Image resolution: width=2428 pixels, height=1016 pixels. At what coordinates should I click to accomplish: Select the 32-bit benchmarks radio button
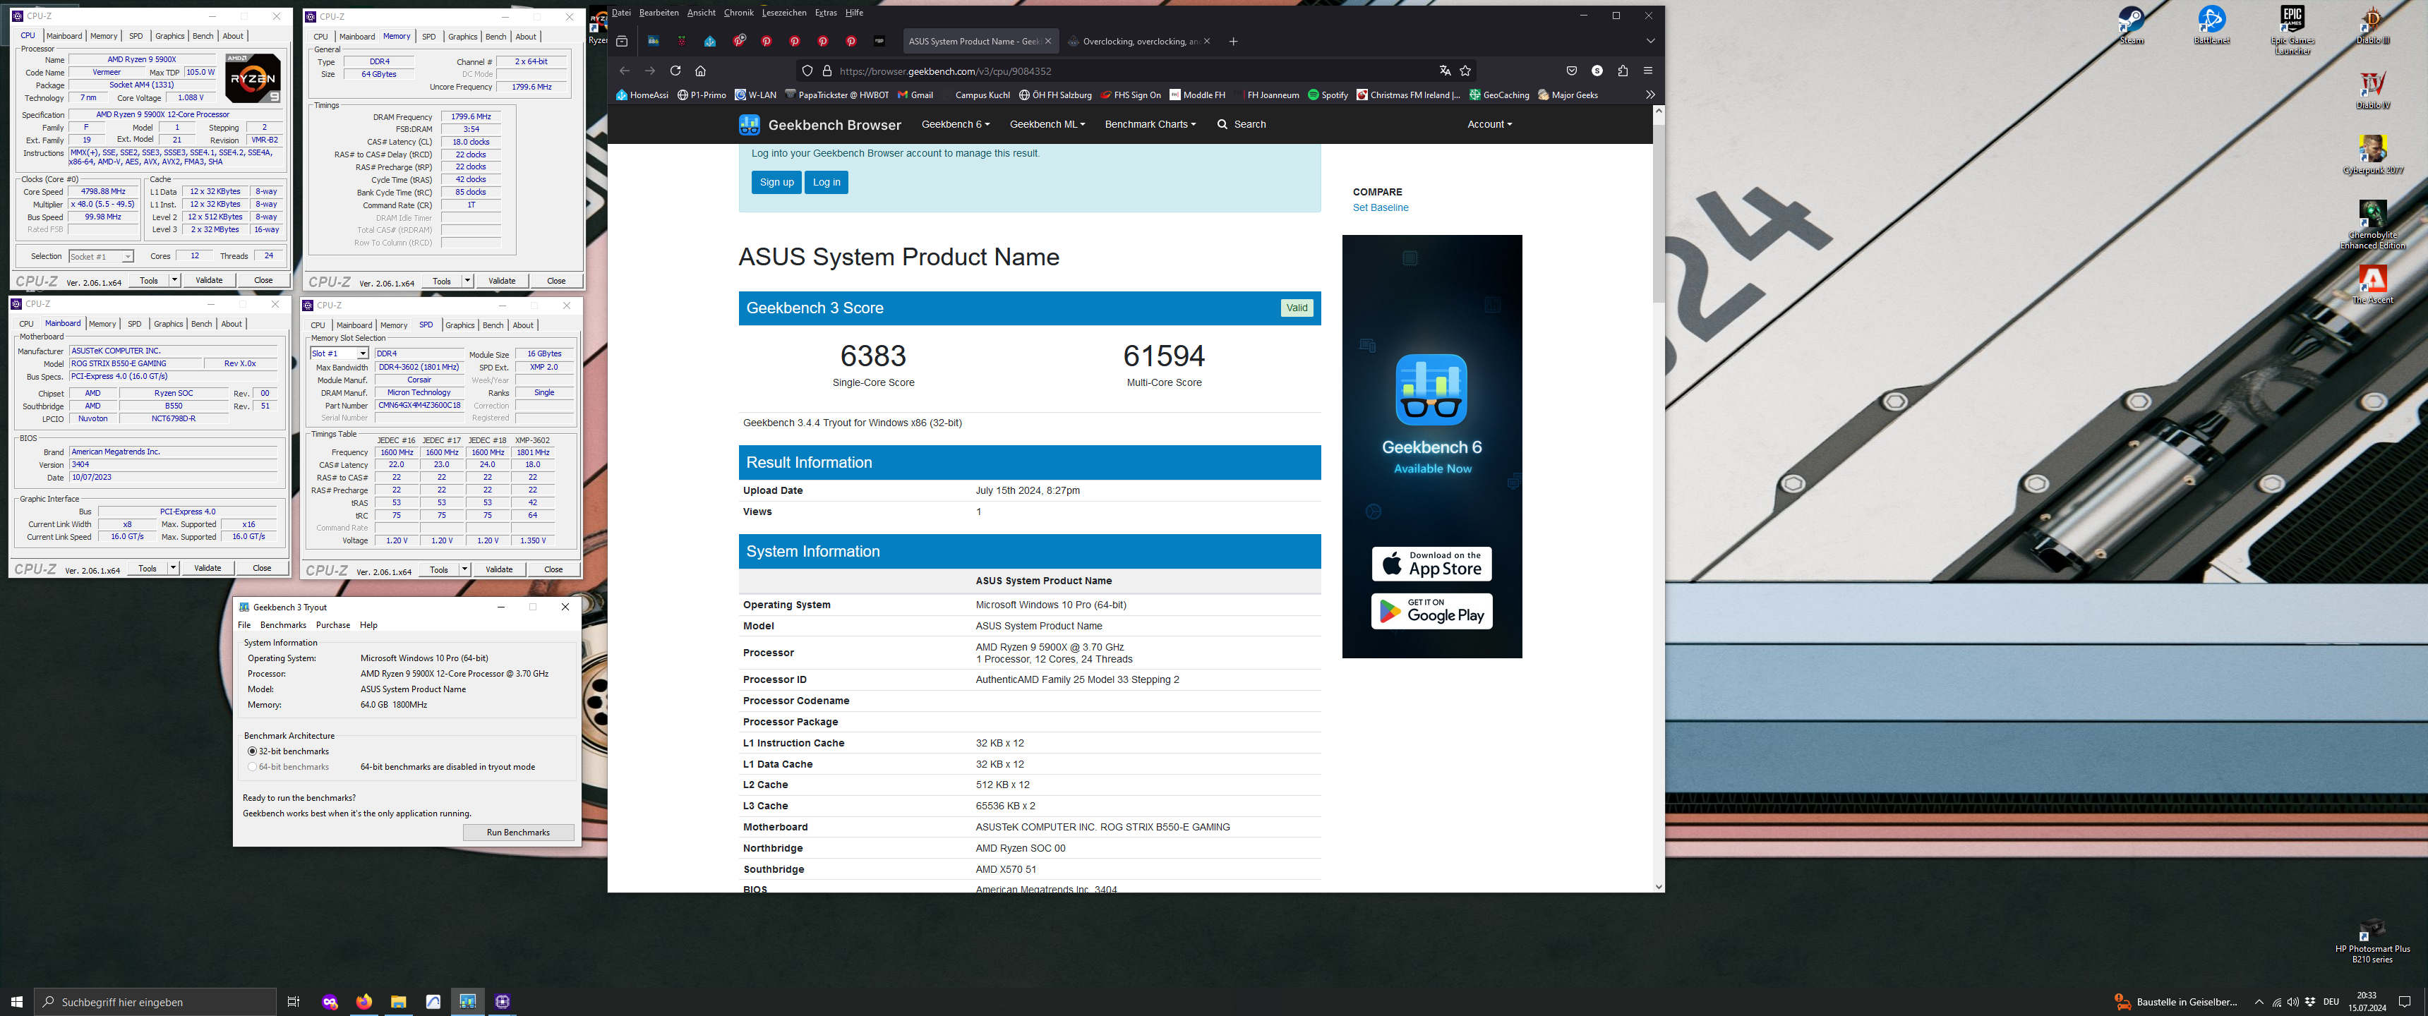[252, 751]
